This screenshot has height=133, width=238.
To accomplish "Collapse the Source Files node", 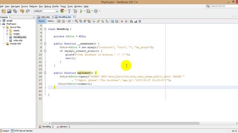I will point(4,27).
